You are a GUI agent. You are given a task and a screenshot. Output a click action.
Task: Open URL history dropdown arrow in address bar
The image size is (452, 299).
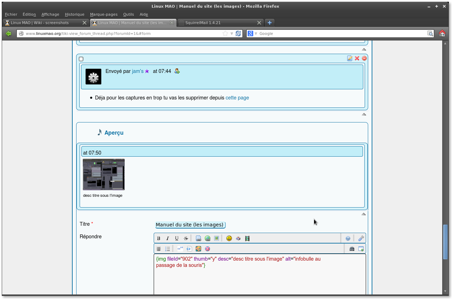(x=232, y=33)
